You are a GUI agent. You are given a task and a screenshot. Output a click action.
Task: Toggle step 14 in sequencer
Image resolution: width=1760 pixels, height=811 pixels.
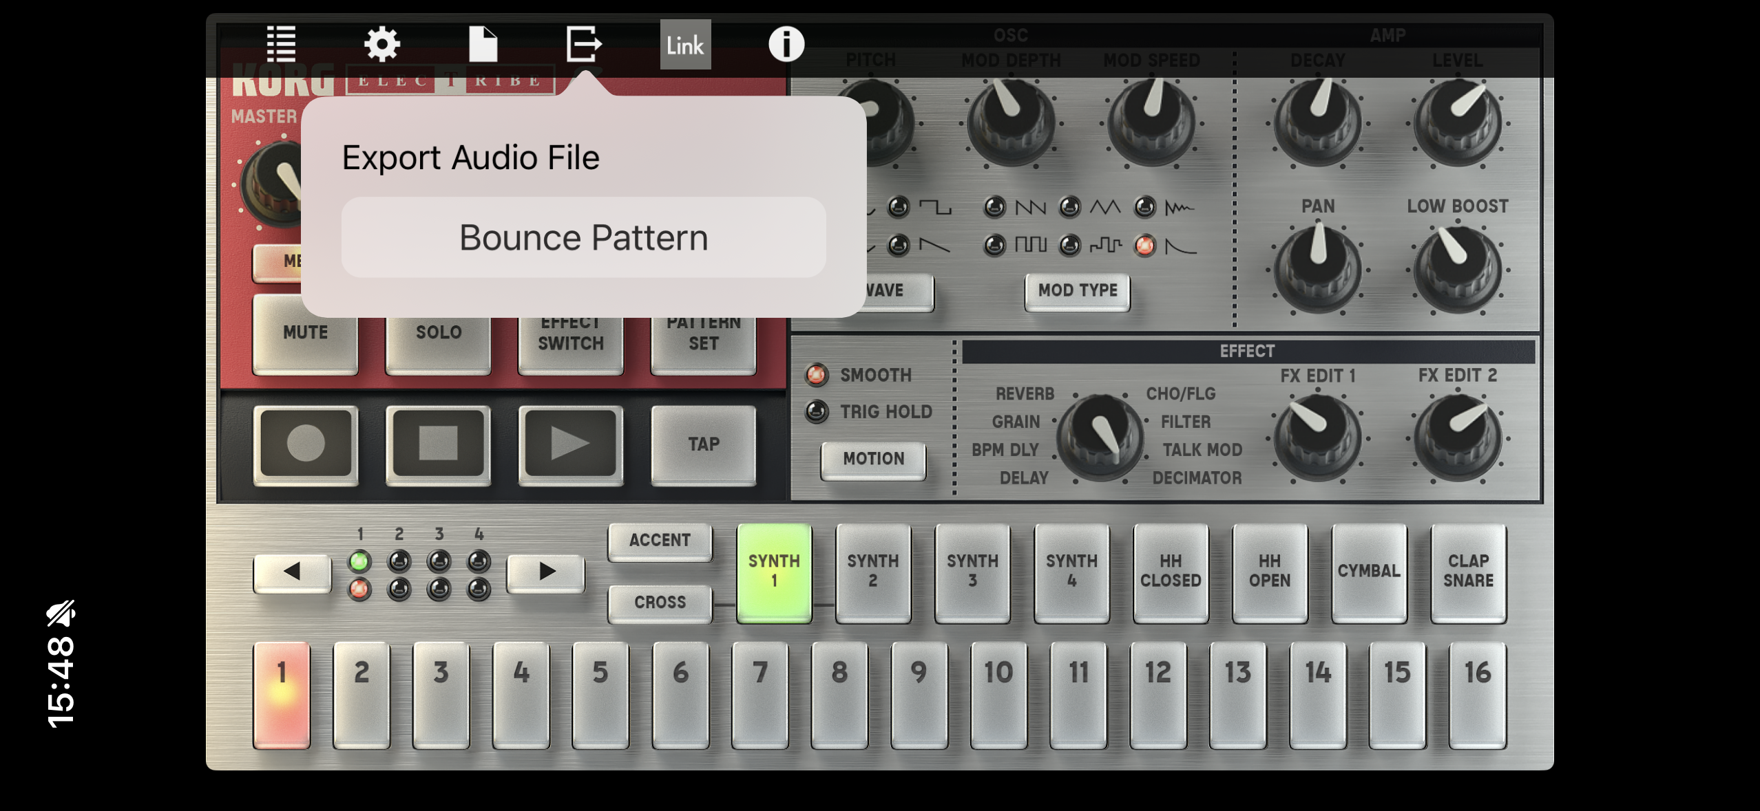click(1318, 695)
